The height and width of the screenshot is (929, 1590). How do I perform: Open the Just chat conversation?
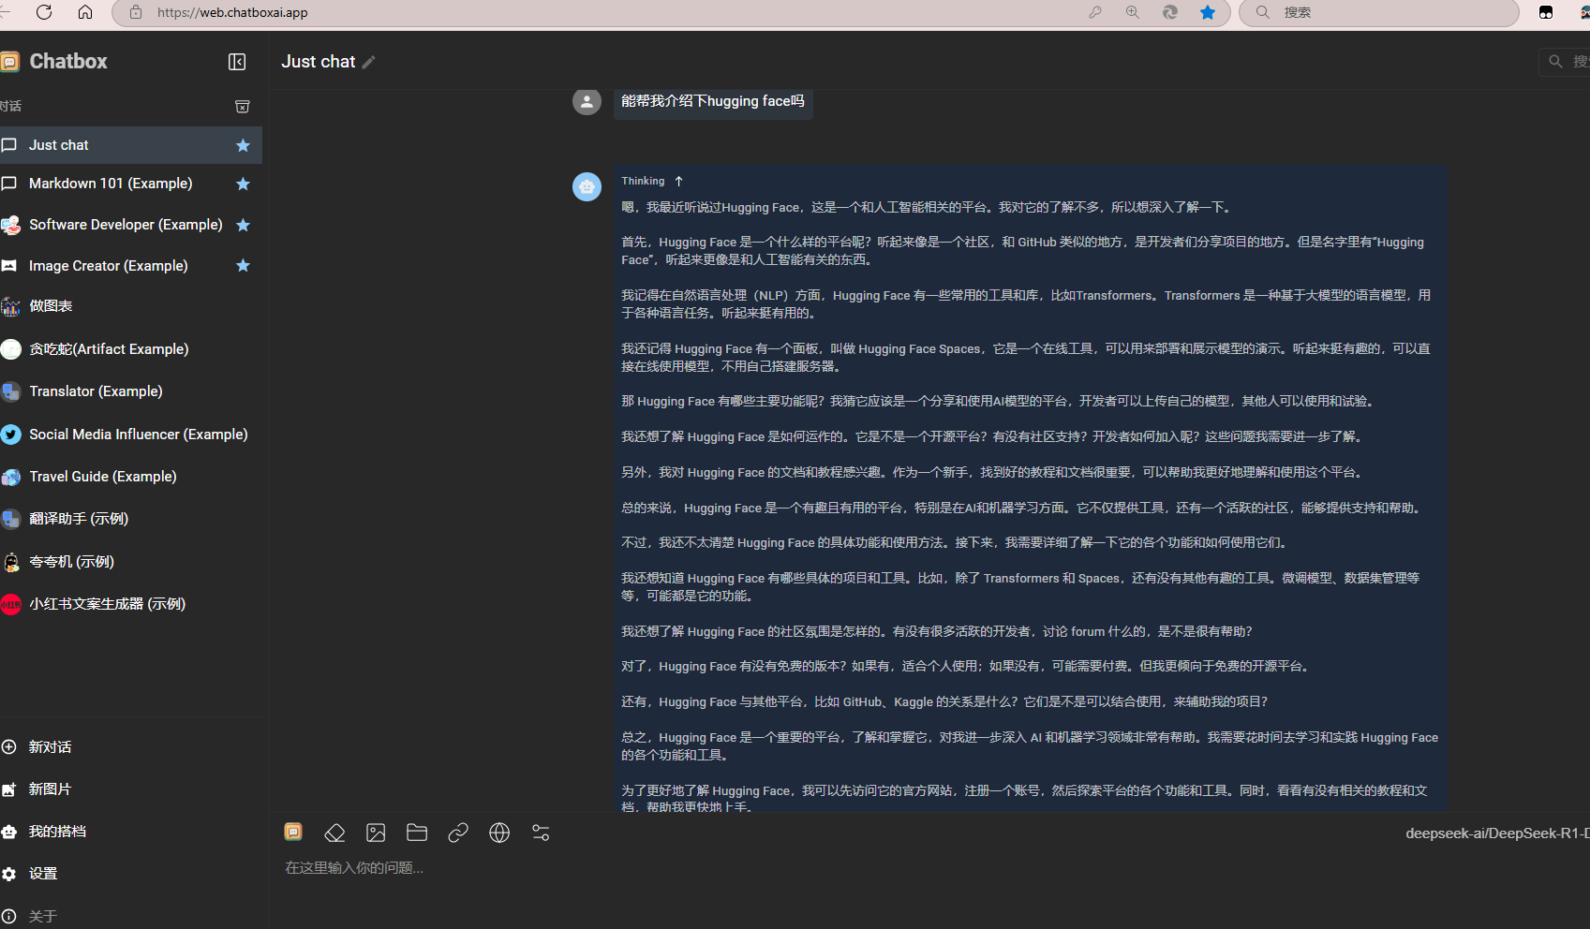tap(130, 145)
